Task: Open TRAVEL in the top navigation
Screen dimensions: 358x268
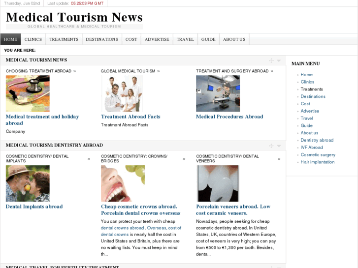Action: coord(185,39)
